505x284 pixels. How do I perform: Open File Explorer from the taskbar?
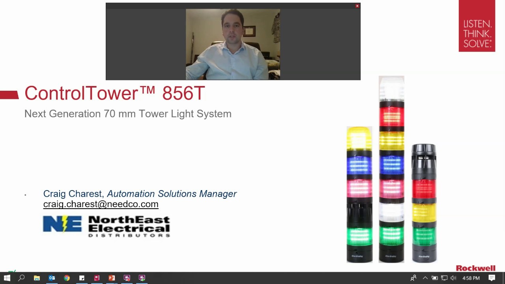(x=37, y=278)
